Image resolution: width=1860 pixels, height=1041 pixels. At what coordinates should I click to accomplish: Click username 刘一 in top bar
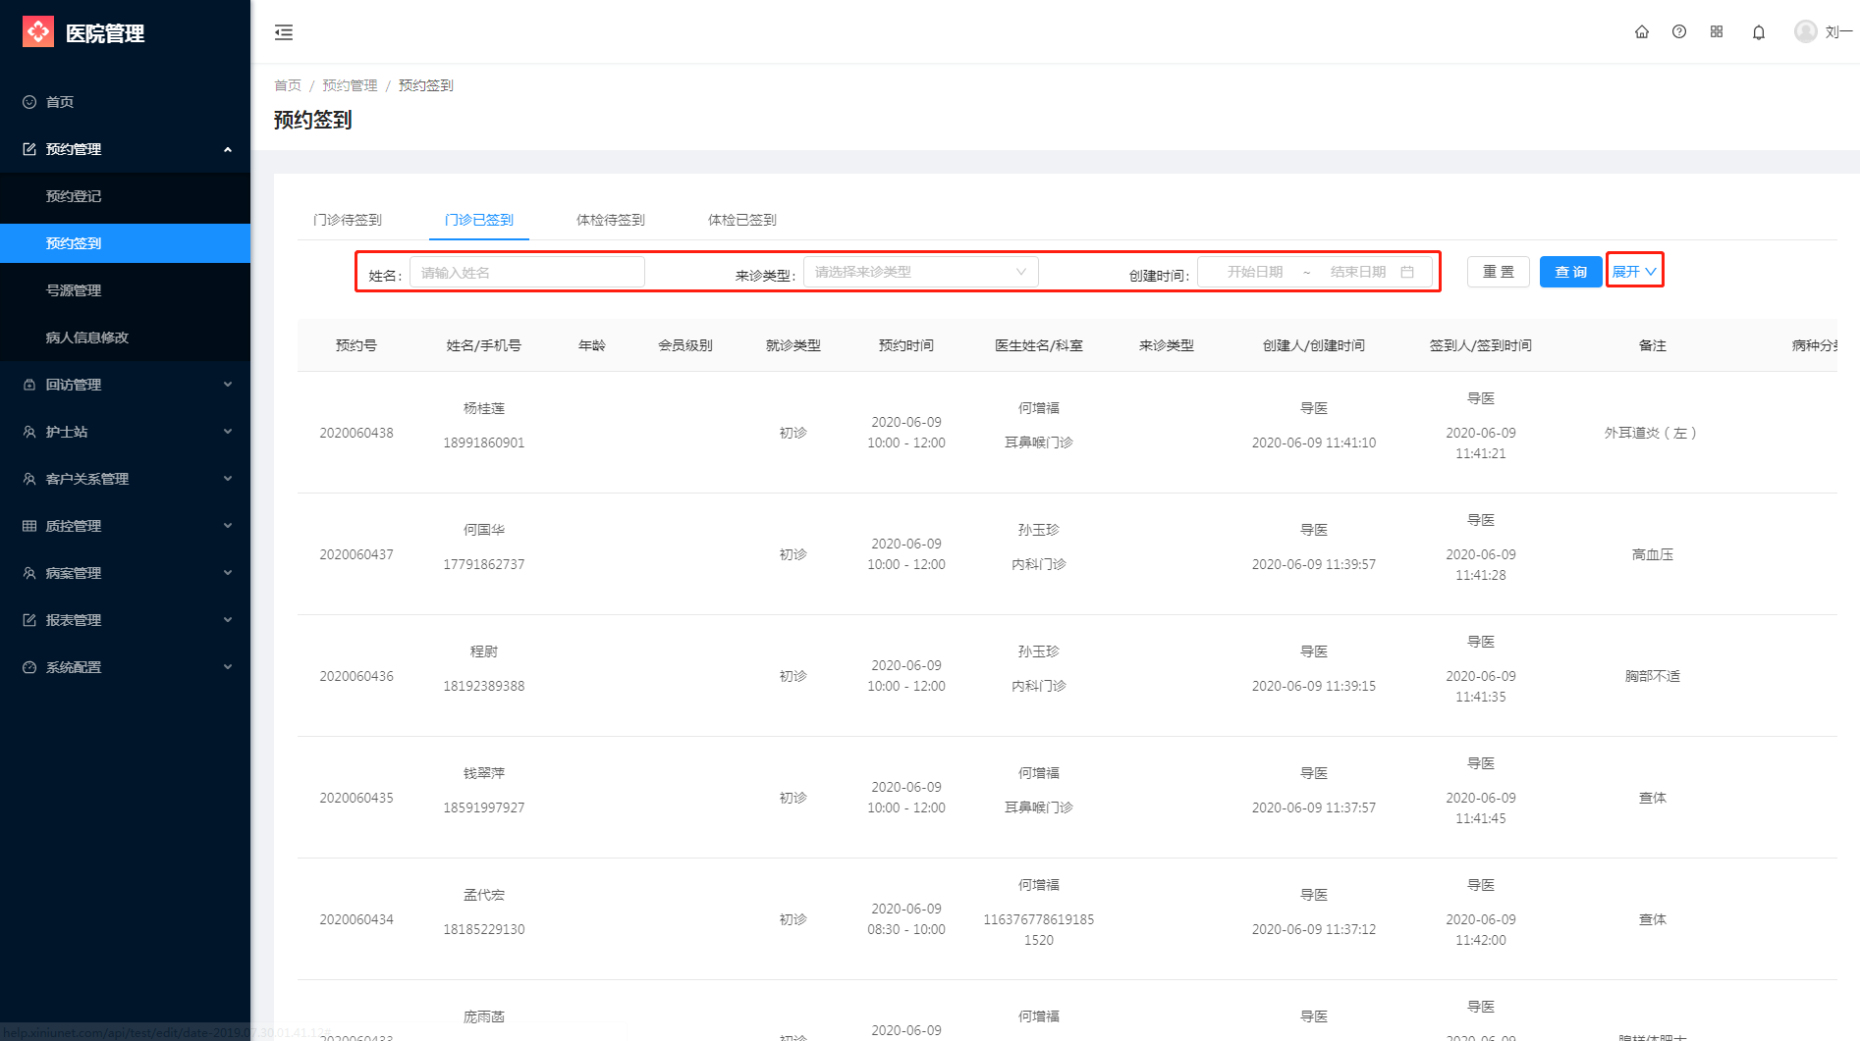click(x=1838, y=31)
